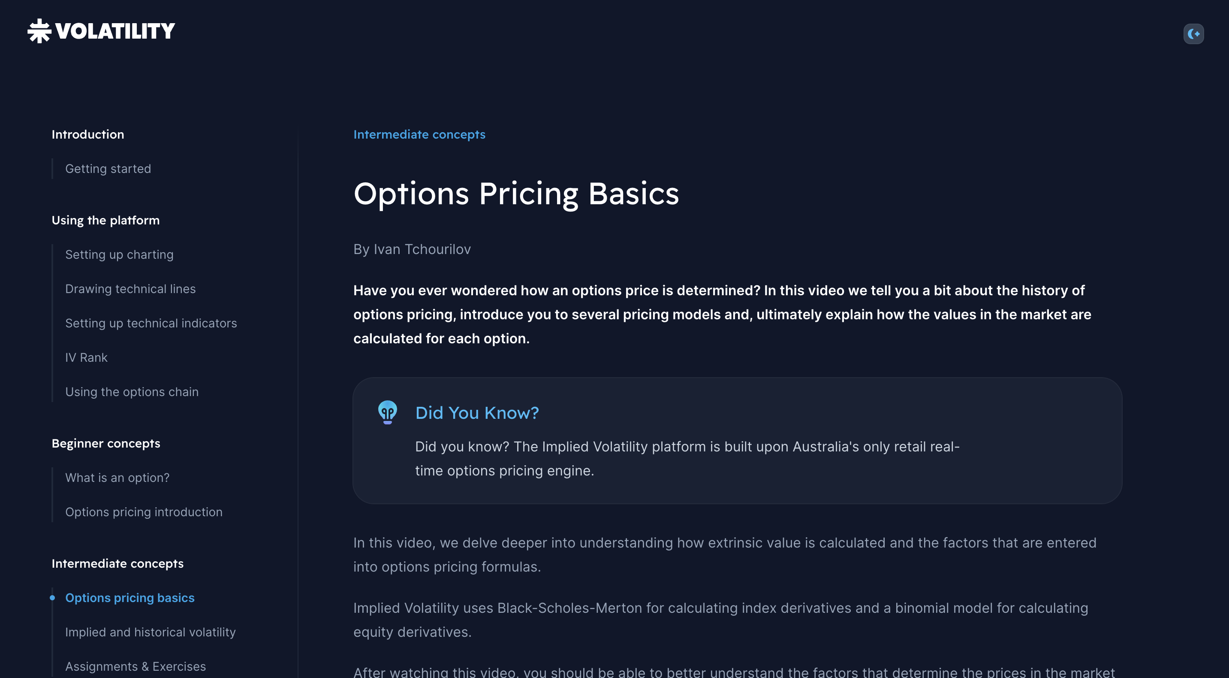Select Options pricing basics in the sidebar
1229x678 pixels.
130,597
